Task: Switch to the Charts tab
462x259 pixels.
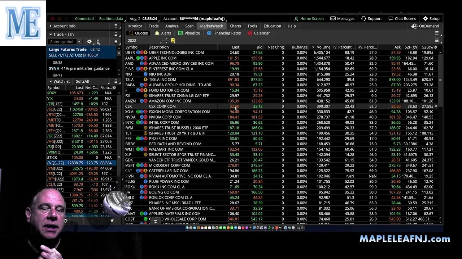Action: [x=235, y=26]
